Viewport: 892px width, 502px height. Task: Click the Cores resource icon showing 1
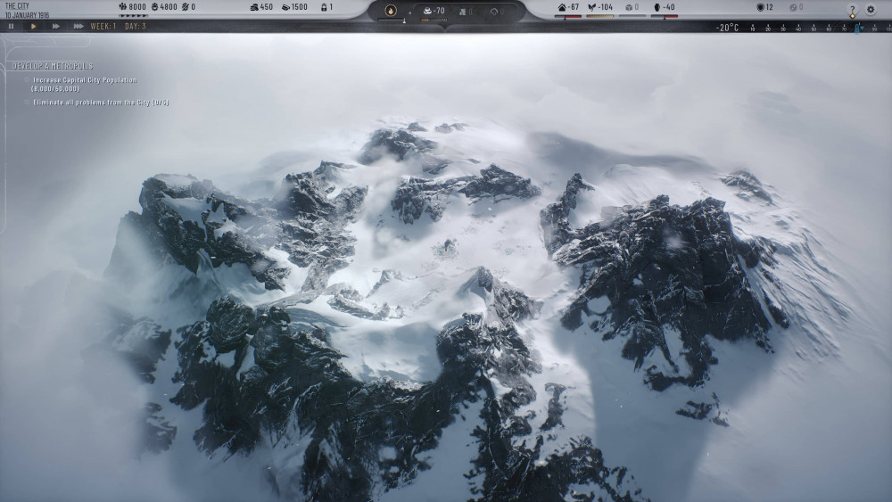(324, 7)
